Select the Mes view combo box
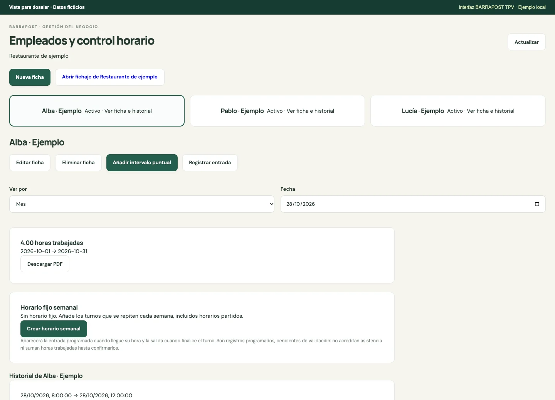The height and width of the screenshot is (400, 555). (x=142, y=204)
